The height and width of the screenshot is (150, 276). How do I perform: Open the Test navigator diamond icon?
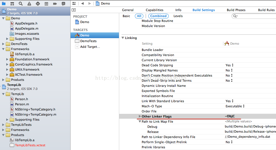pyautogui.click(x=38, y=3)
